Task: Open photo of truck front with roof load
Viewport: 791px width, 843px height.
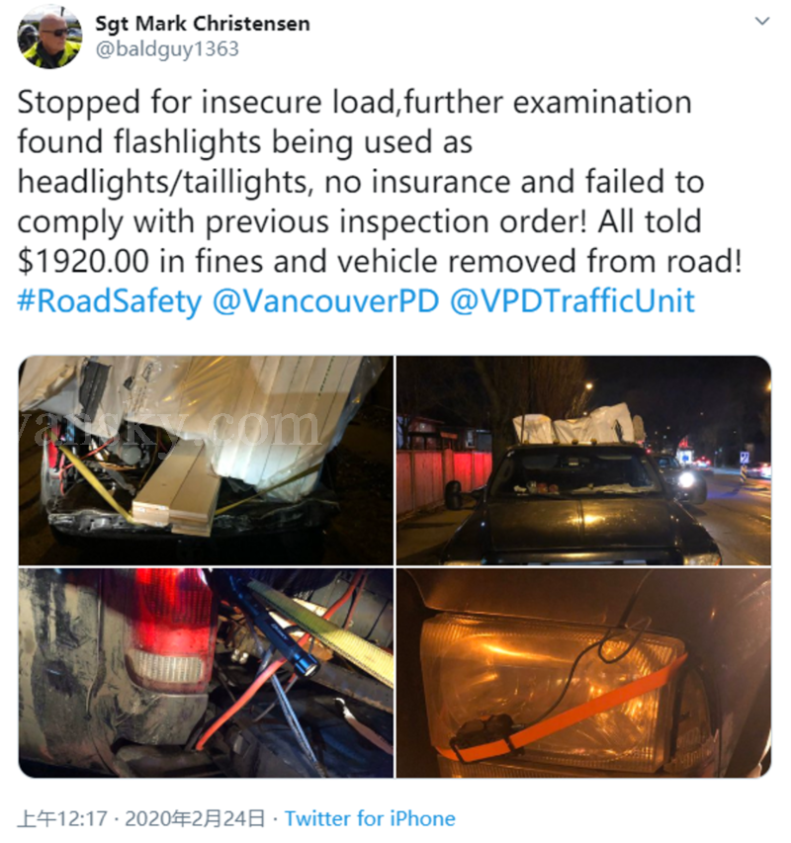Action: (x=584, y=461)
